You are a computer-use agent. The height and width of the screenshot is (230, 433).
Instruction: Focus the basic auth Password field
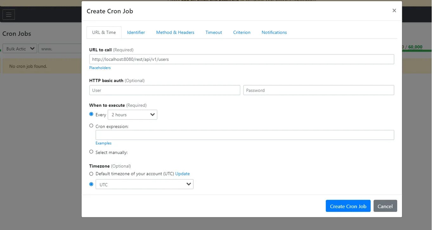pyautogui.click(x=319, y=90)
